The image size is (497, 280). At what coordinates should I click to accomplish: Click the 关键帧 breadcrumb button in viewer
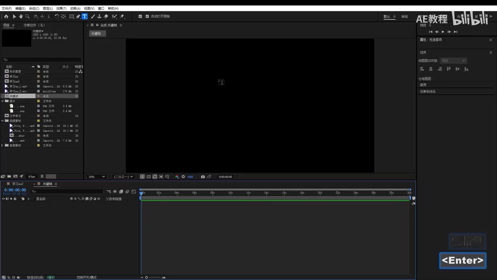97,33
